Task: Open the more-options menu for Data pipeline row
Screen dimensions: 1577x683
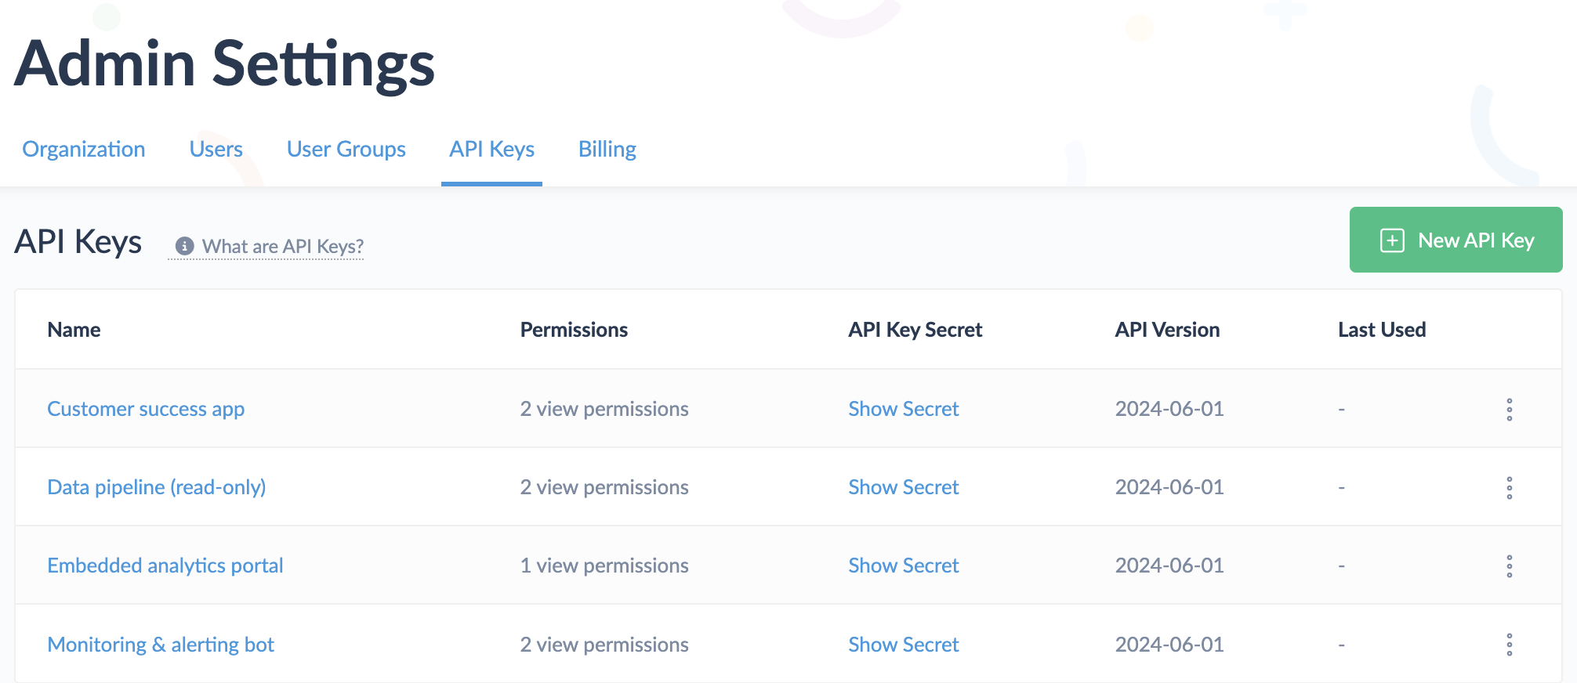Action: tap(1509, 488)
